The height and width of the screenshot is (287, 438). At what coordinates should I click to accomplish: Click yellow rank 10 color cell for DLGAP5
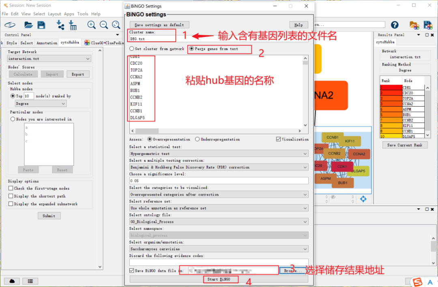[x=391, y=137]
